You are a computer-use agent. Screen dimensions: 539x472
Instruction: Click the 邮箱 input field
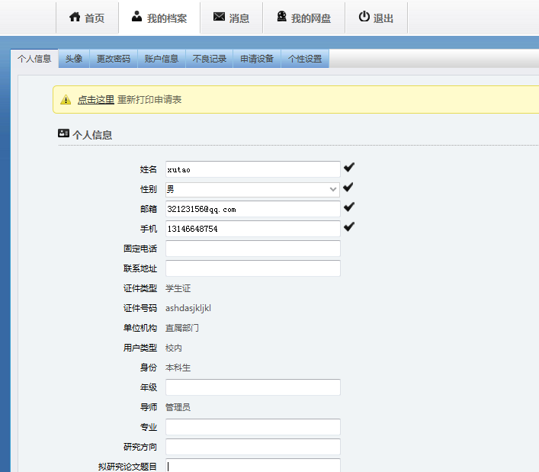tap(252, 209)
